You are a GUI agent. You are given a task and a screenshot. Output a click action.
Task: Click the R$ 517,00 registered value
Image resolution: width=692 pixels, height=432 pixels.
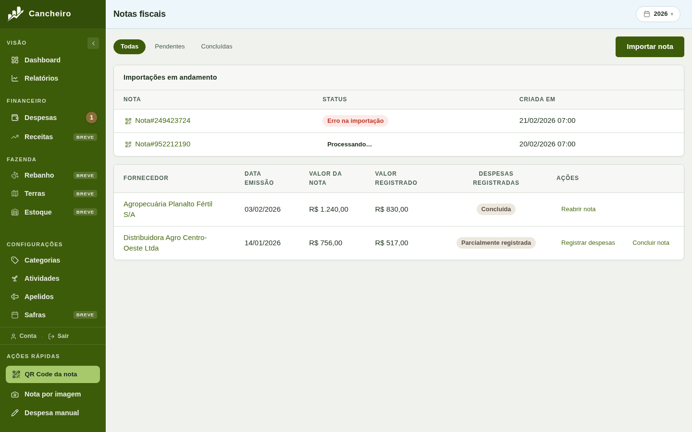click(x=392, y=243)
